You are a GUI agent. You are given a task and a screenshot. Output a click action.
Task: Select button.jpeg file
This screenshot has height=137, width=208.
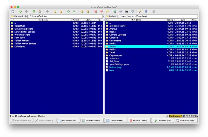[x=151, y=67]
